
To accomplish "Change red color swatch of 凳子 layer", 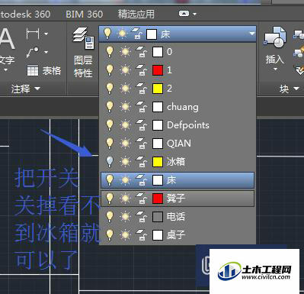I will [158, 199].
